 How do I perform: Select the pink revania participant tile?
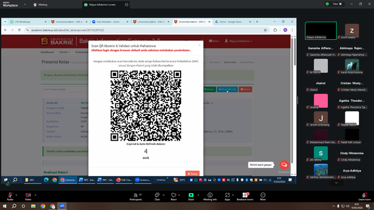coord(321,101)
